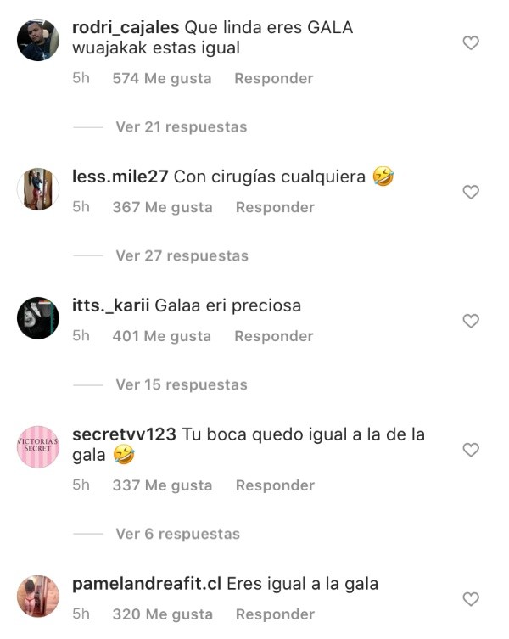Expand Ver 15 respuestas thread
509x639 pixels.
[x=182, y=384]
